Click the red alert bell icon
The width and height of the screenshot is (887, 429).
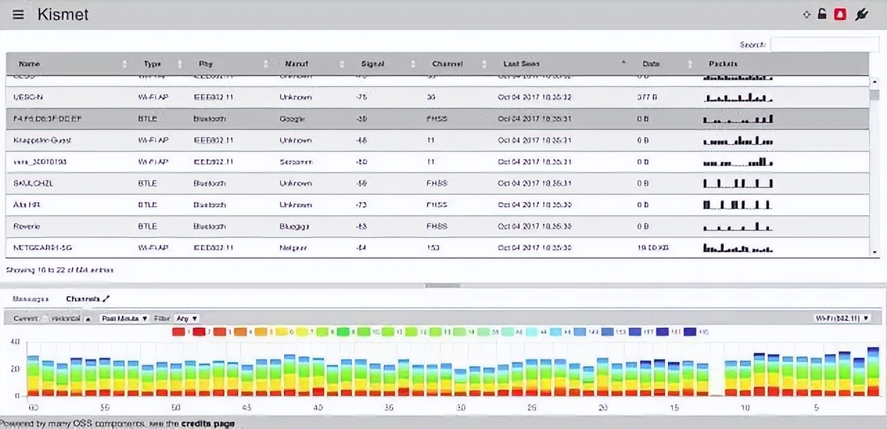tap(840, 15)
